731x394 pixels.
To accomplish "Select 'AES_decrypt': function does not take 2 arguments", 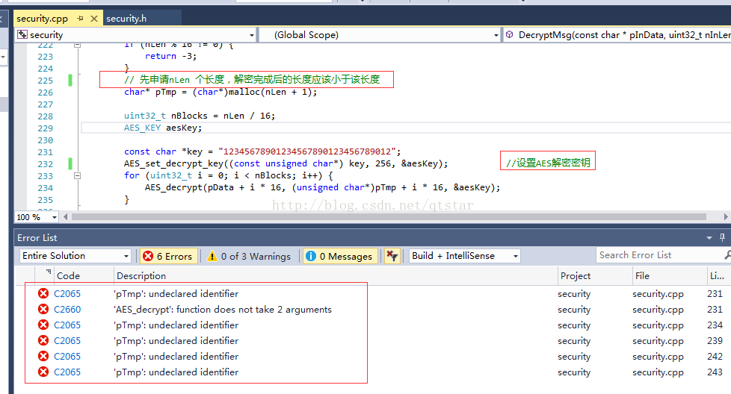I will tap(223, 310).
